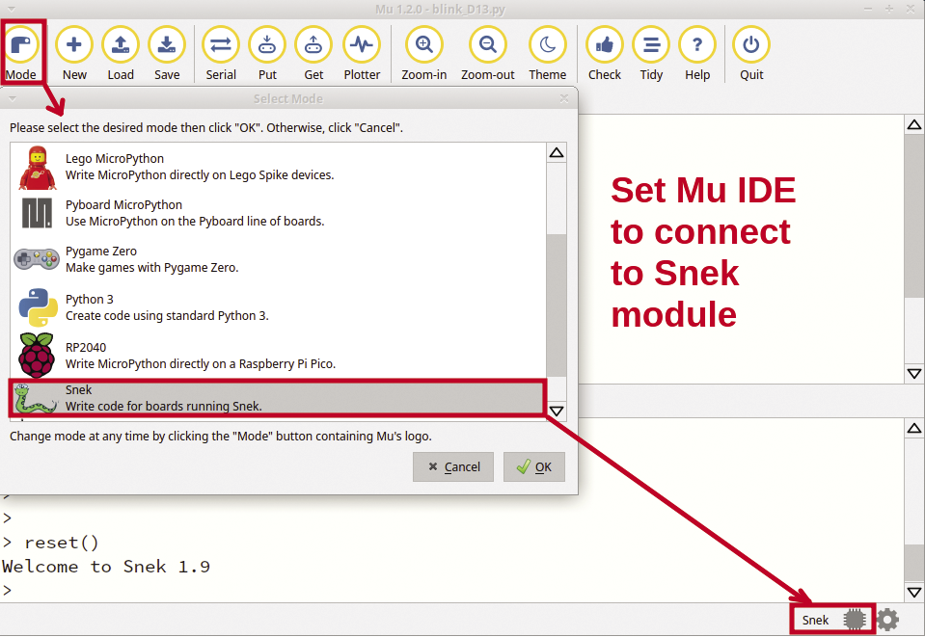The height and width of the screenshot is (637, 925).
Task: Select Lego MicroPython mode
Action: click(278, 167)
